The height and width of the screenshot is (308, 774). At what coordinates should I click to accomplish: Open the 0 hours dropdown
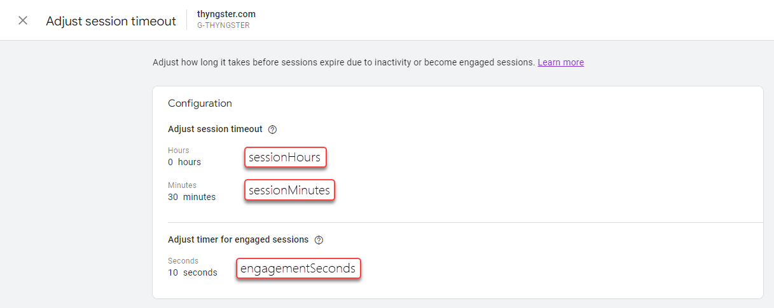pos(184,162)
